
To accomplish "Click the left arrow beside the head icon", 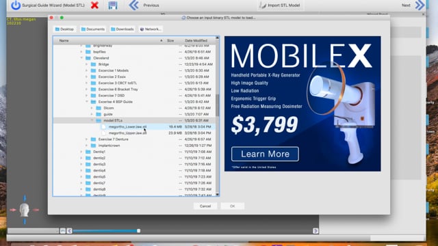I will [13, 210].
